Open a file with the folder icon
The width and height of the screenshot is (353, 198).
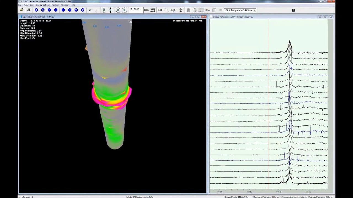pos(22,10)
